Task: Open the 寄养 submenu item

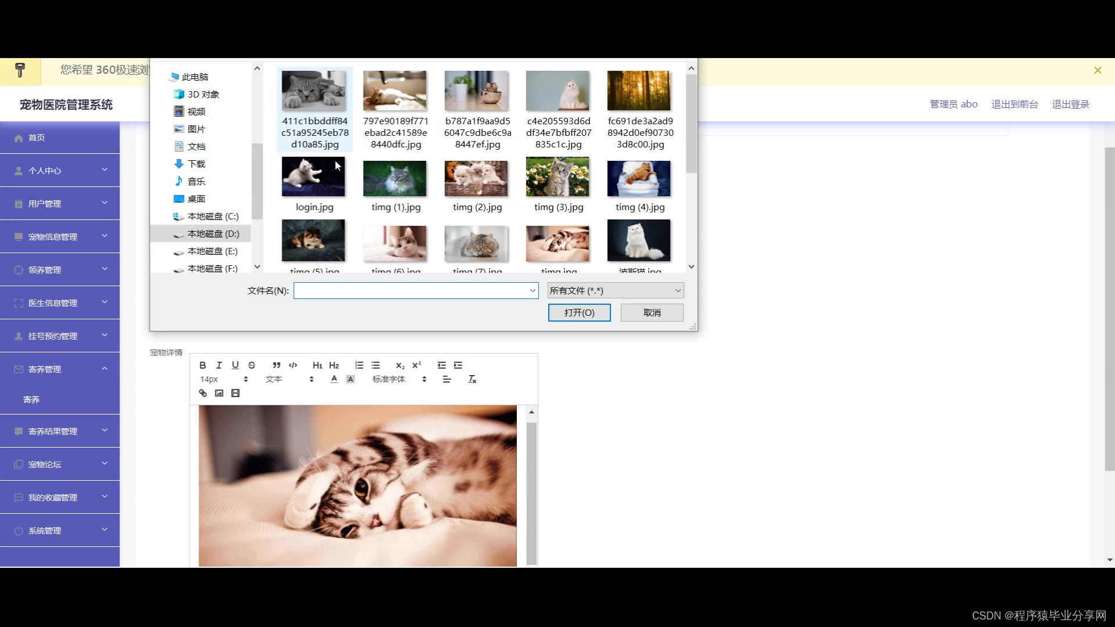Action: pos(31,399)
